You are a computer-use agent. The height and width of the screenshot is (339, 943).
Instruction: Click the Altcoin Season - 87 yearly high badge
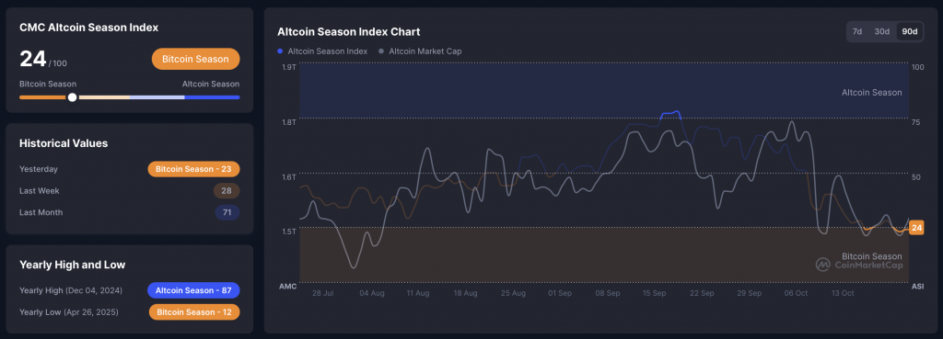[x=193, y=290]
